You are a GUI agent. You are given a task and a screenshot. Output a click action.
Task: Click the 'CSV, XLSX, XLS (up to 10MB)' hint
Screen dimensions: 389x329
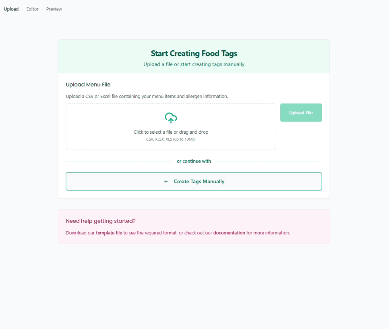tap(171, 139)
